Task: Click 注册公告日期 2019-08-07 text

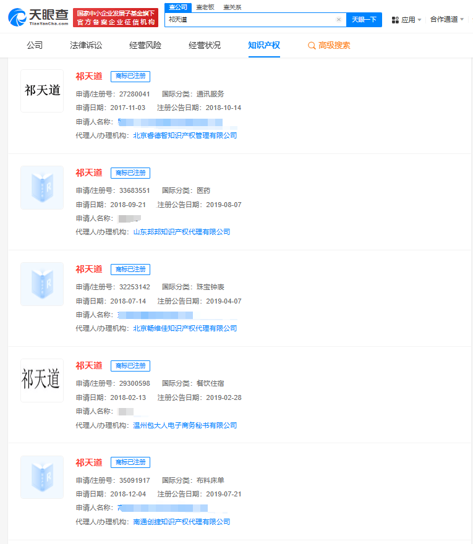Action: 200,205
